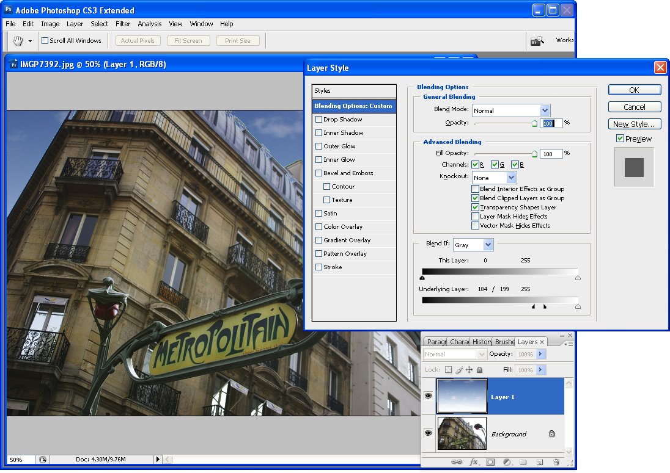
Task: Open the File menu
Action: coord(10,24)
